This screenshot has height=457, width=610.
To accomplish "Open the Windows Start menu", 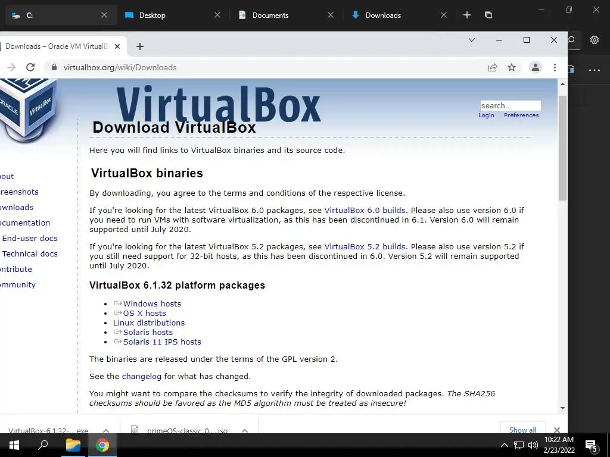I will [x=14, y=445].
